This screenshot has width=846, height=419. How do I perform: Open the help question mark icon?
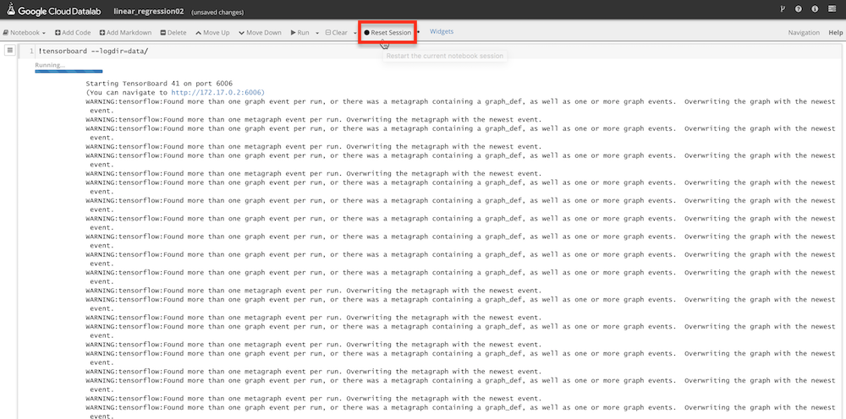tap(798, 9)
